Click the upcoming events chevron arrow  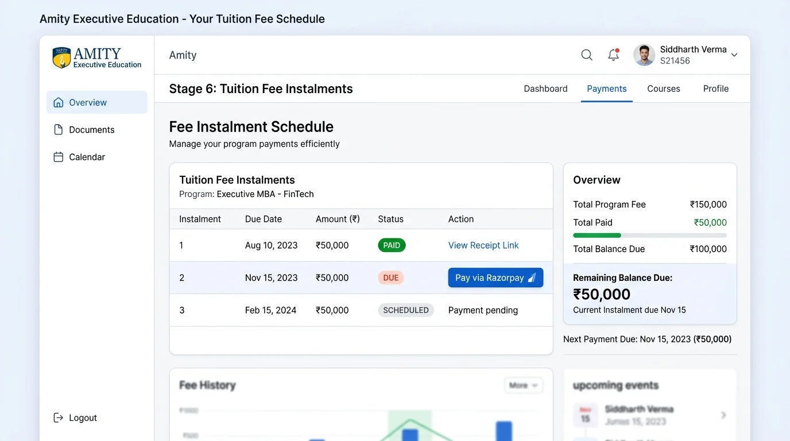point(723,415)
